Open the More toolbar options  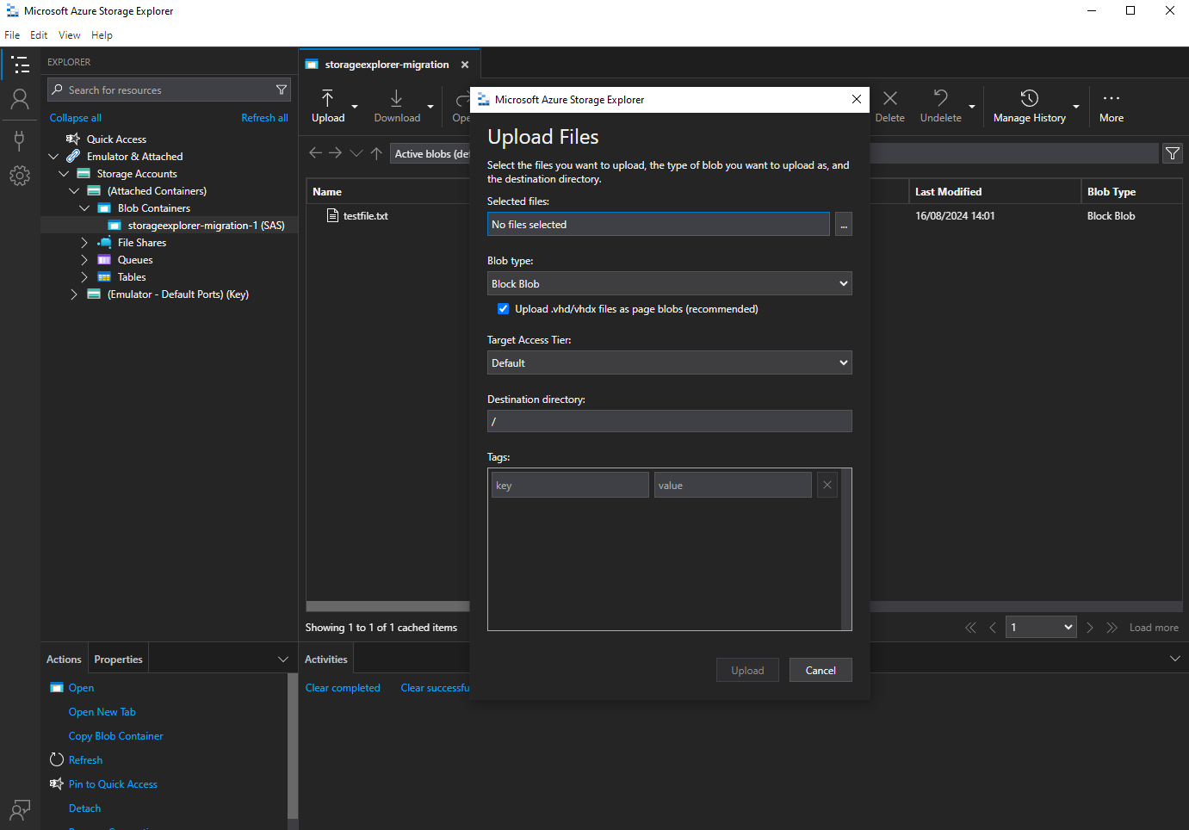pyautogui.click(x=1112, y=106)
